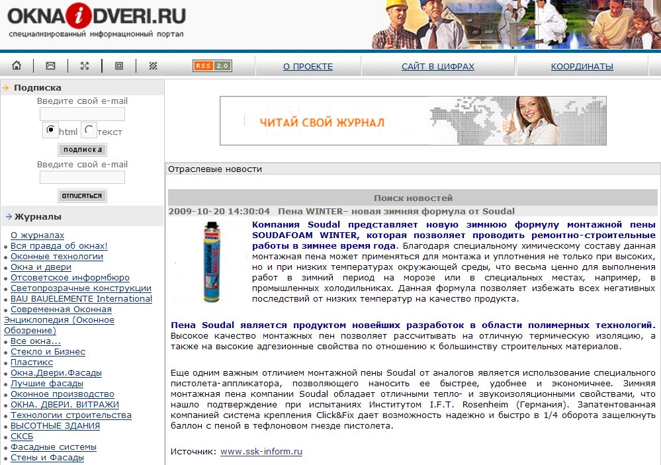Screen dimensions: 661x465
Task: Open Вся правда об окнах! link
Action: 59,246
